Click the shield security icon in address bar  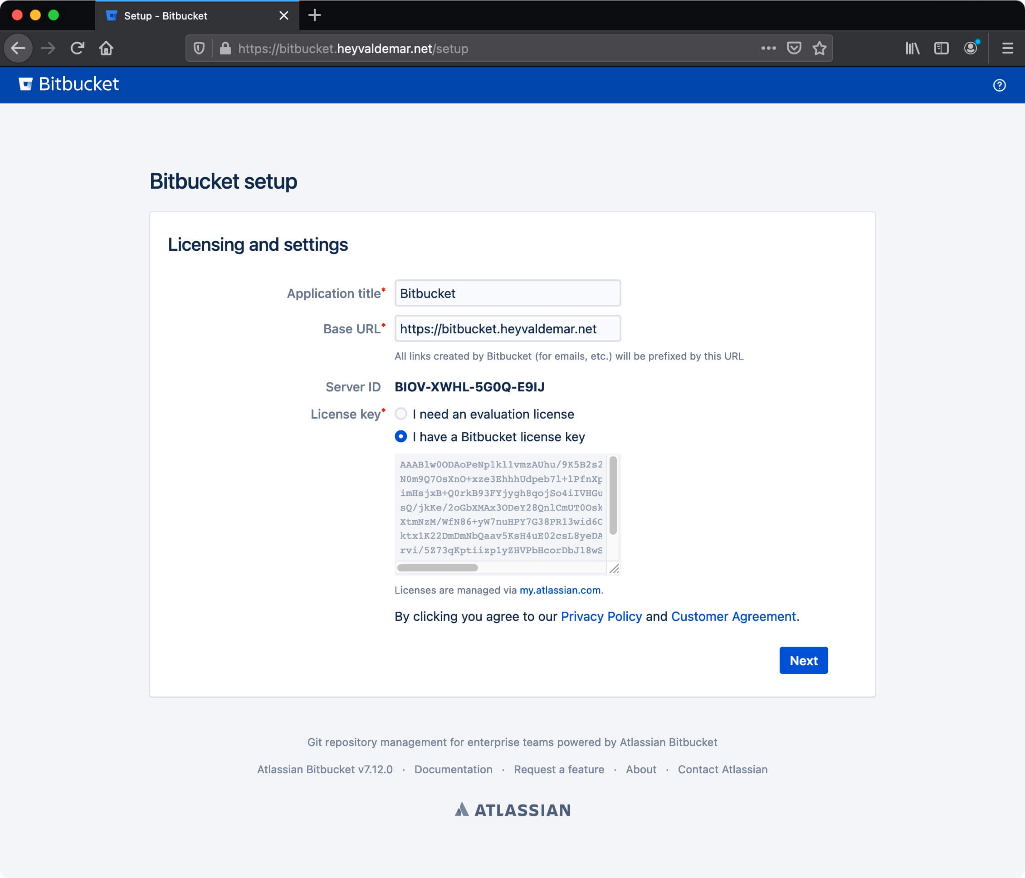coord(201,49)
